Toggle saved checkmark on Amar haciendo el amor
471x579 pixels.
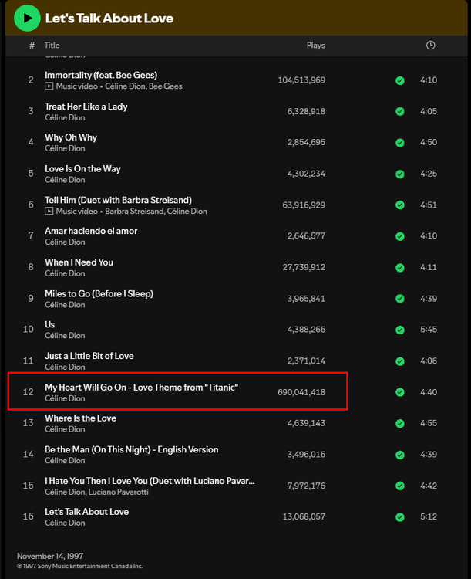[400, 236]
